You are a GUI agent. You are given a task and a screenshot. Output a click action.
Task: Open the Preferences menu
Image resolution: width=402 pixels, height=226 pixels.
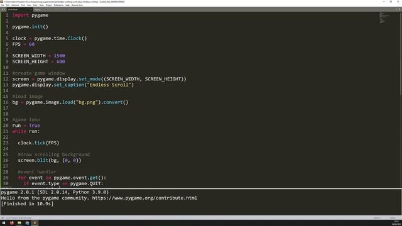(58, 5)
